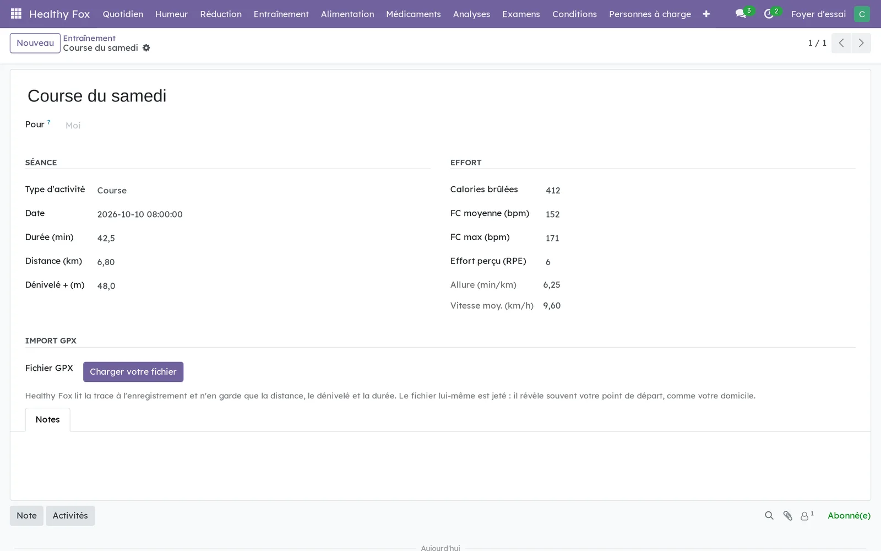Image resolution: width=881 pixels, height=551 pixels.
Task: Click the plus icon in the navbar
Action: [706, 14]
